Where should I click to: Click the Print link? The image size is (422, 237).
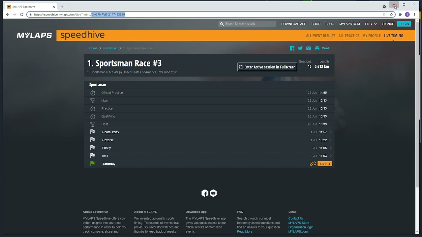325,48
